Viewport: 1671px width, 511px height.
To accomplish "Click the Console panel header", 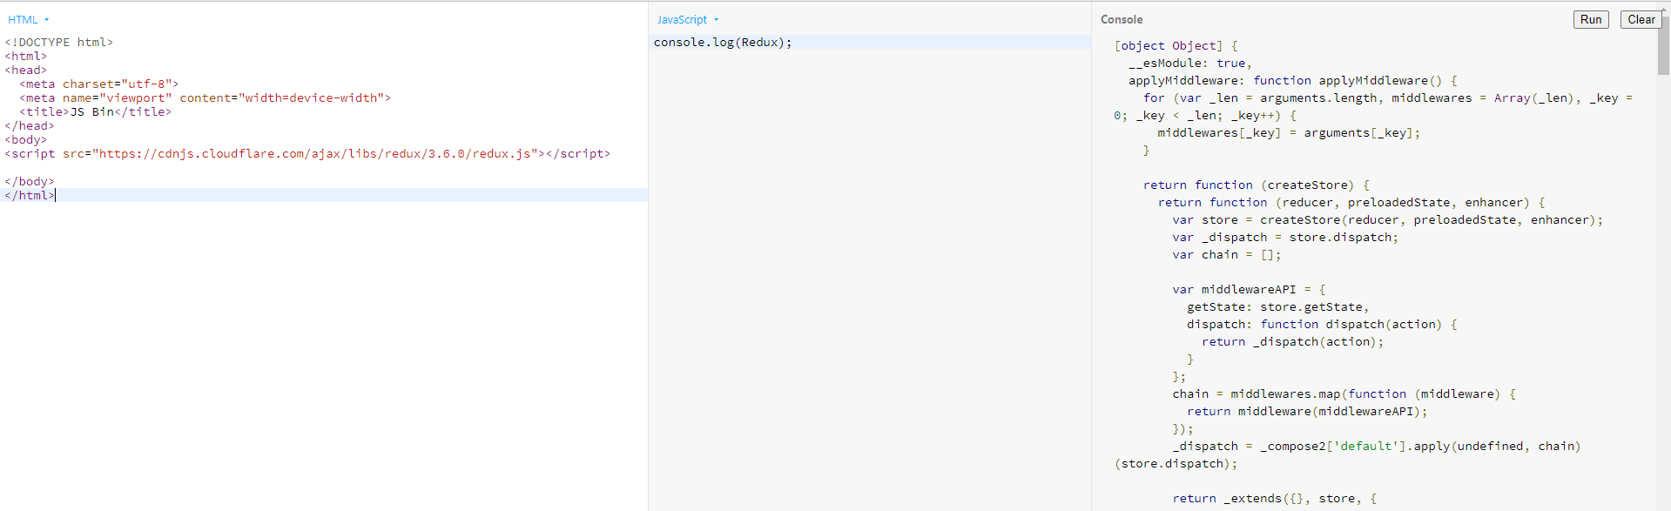I will coord(1122,19).
